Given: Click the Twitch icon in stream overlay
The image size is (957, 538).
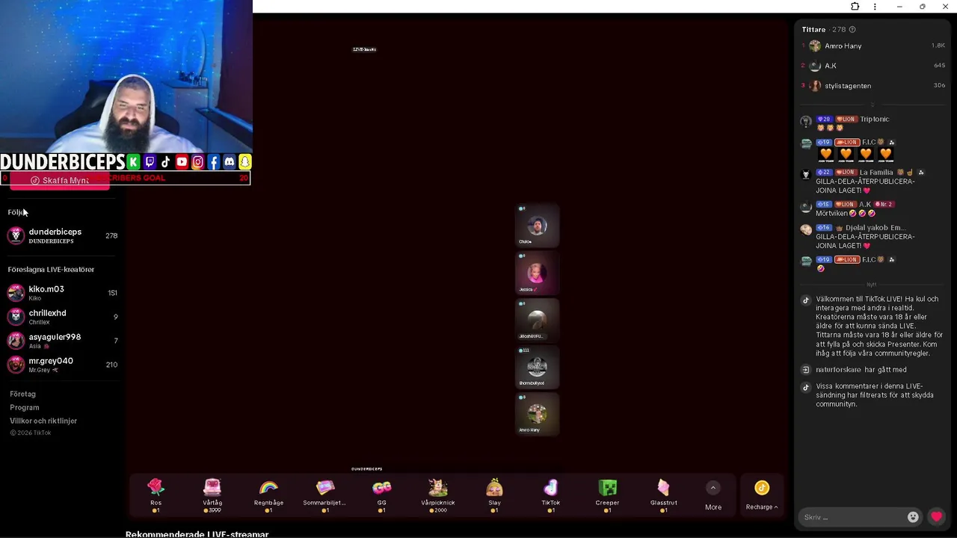Looking at the screenshot, I should point(150,161).
